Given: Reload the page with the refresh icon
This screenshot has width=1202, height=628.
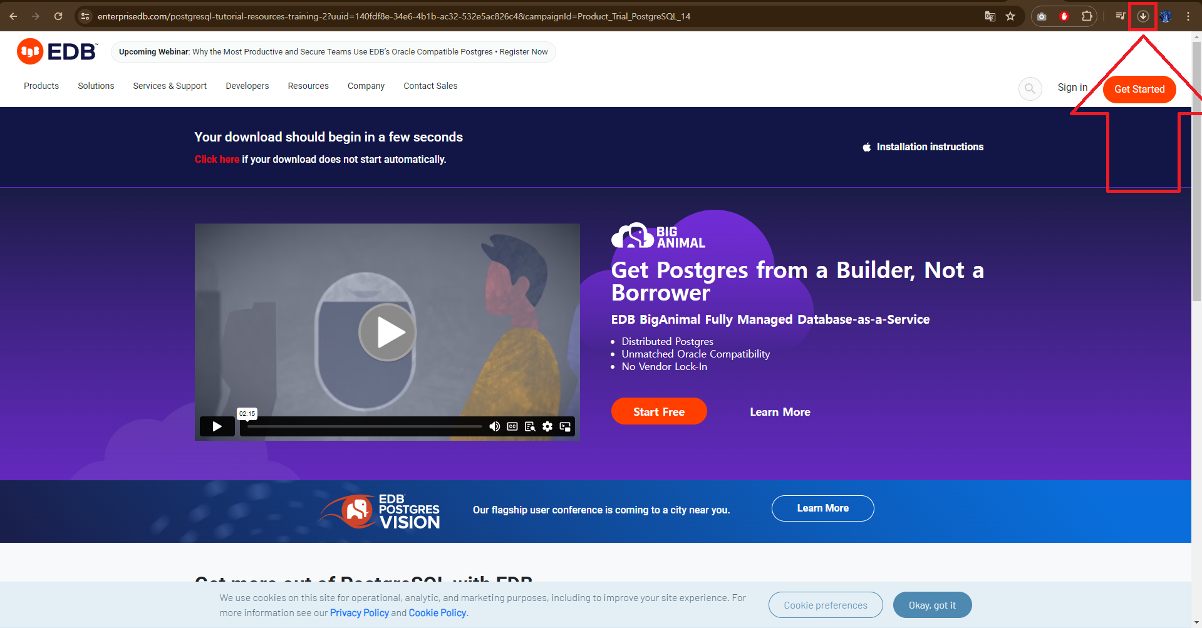Looking at the screenshot, I should click(58, 16).
